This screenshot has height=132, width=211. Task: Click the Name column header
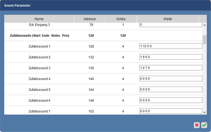[x=39, y=19]
